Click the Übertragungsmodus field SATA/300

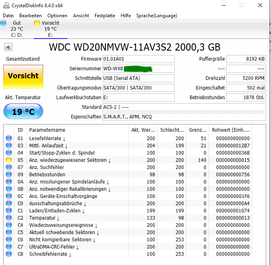tap(139, 88)
